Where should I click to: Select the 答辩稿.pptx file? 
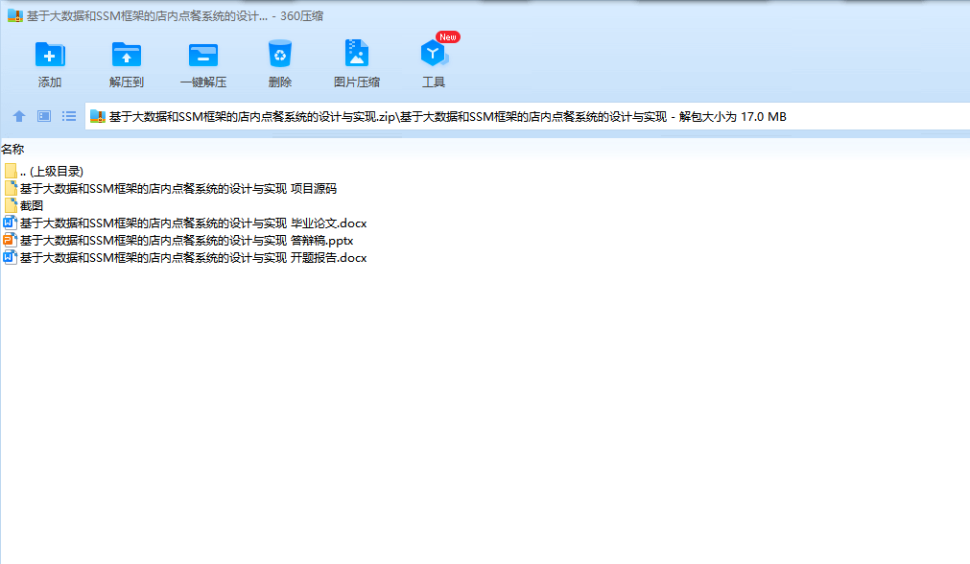click(x=178, y=241)
